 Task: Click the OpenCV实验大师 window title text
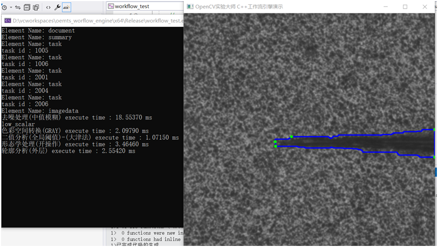[239, 6]
